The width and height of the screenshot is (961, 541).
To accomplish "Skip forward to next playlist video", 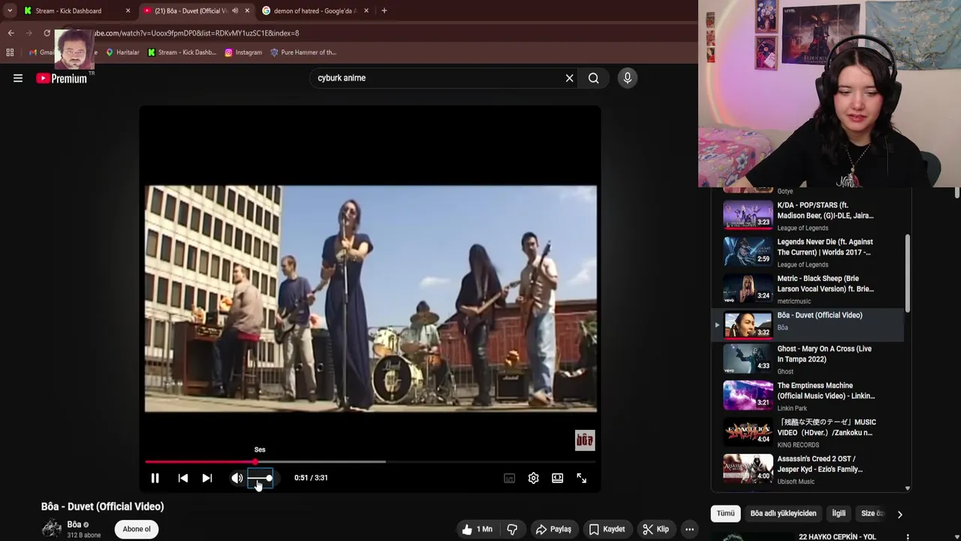I will (x=207, y=478).
